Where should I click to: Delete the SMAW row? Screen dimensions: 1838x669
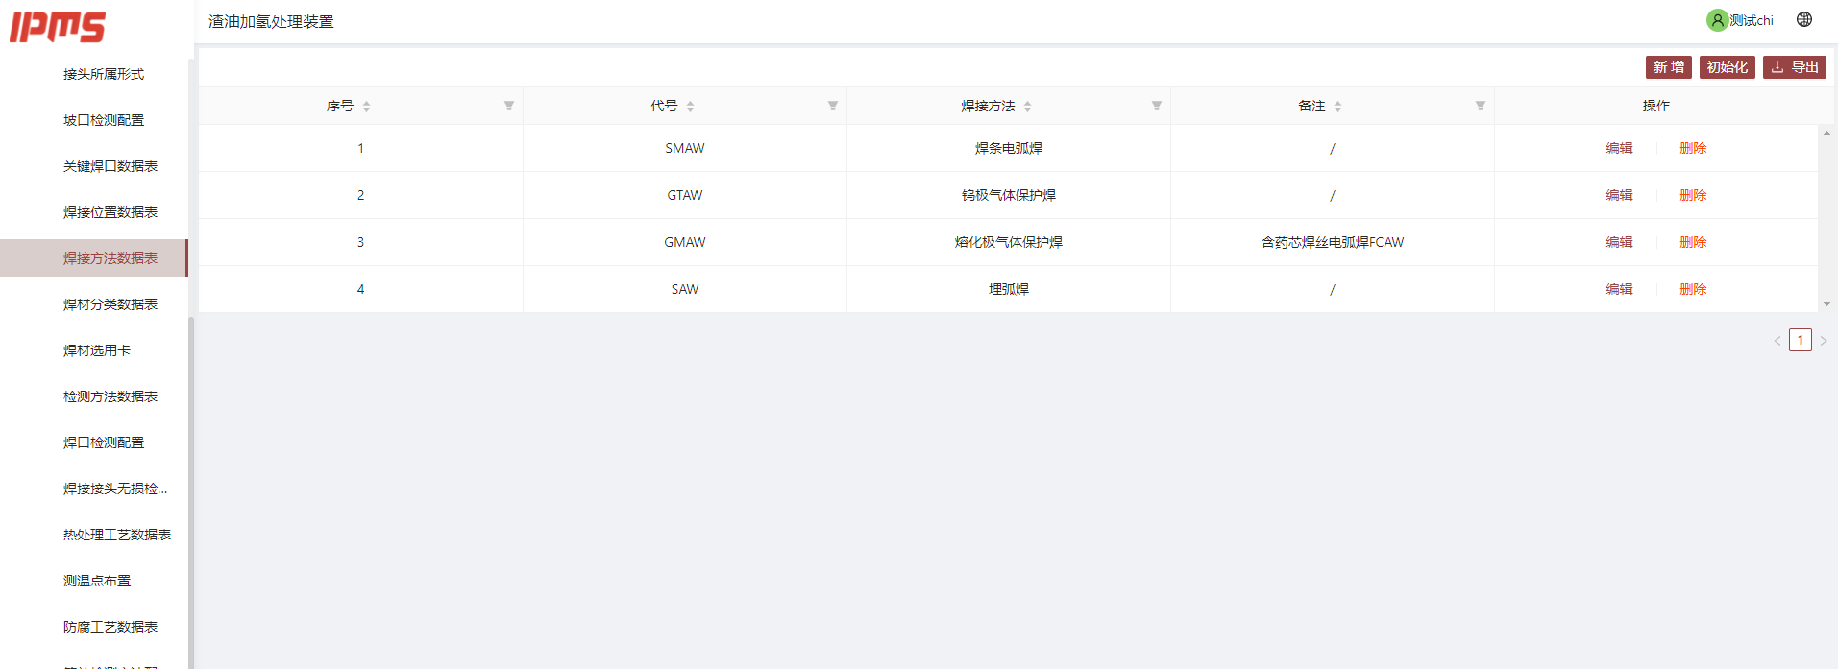(x=1693, y=148)
